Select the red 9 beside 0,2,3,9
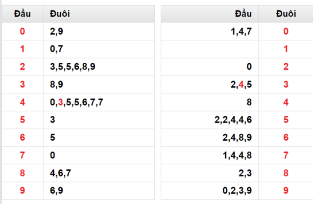The height and width of the screenshot is (204, 313). click(x=286, y=191)
